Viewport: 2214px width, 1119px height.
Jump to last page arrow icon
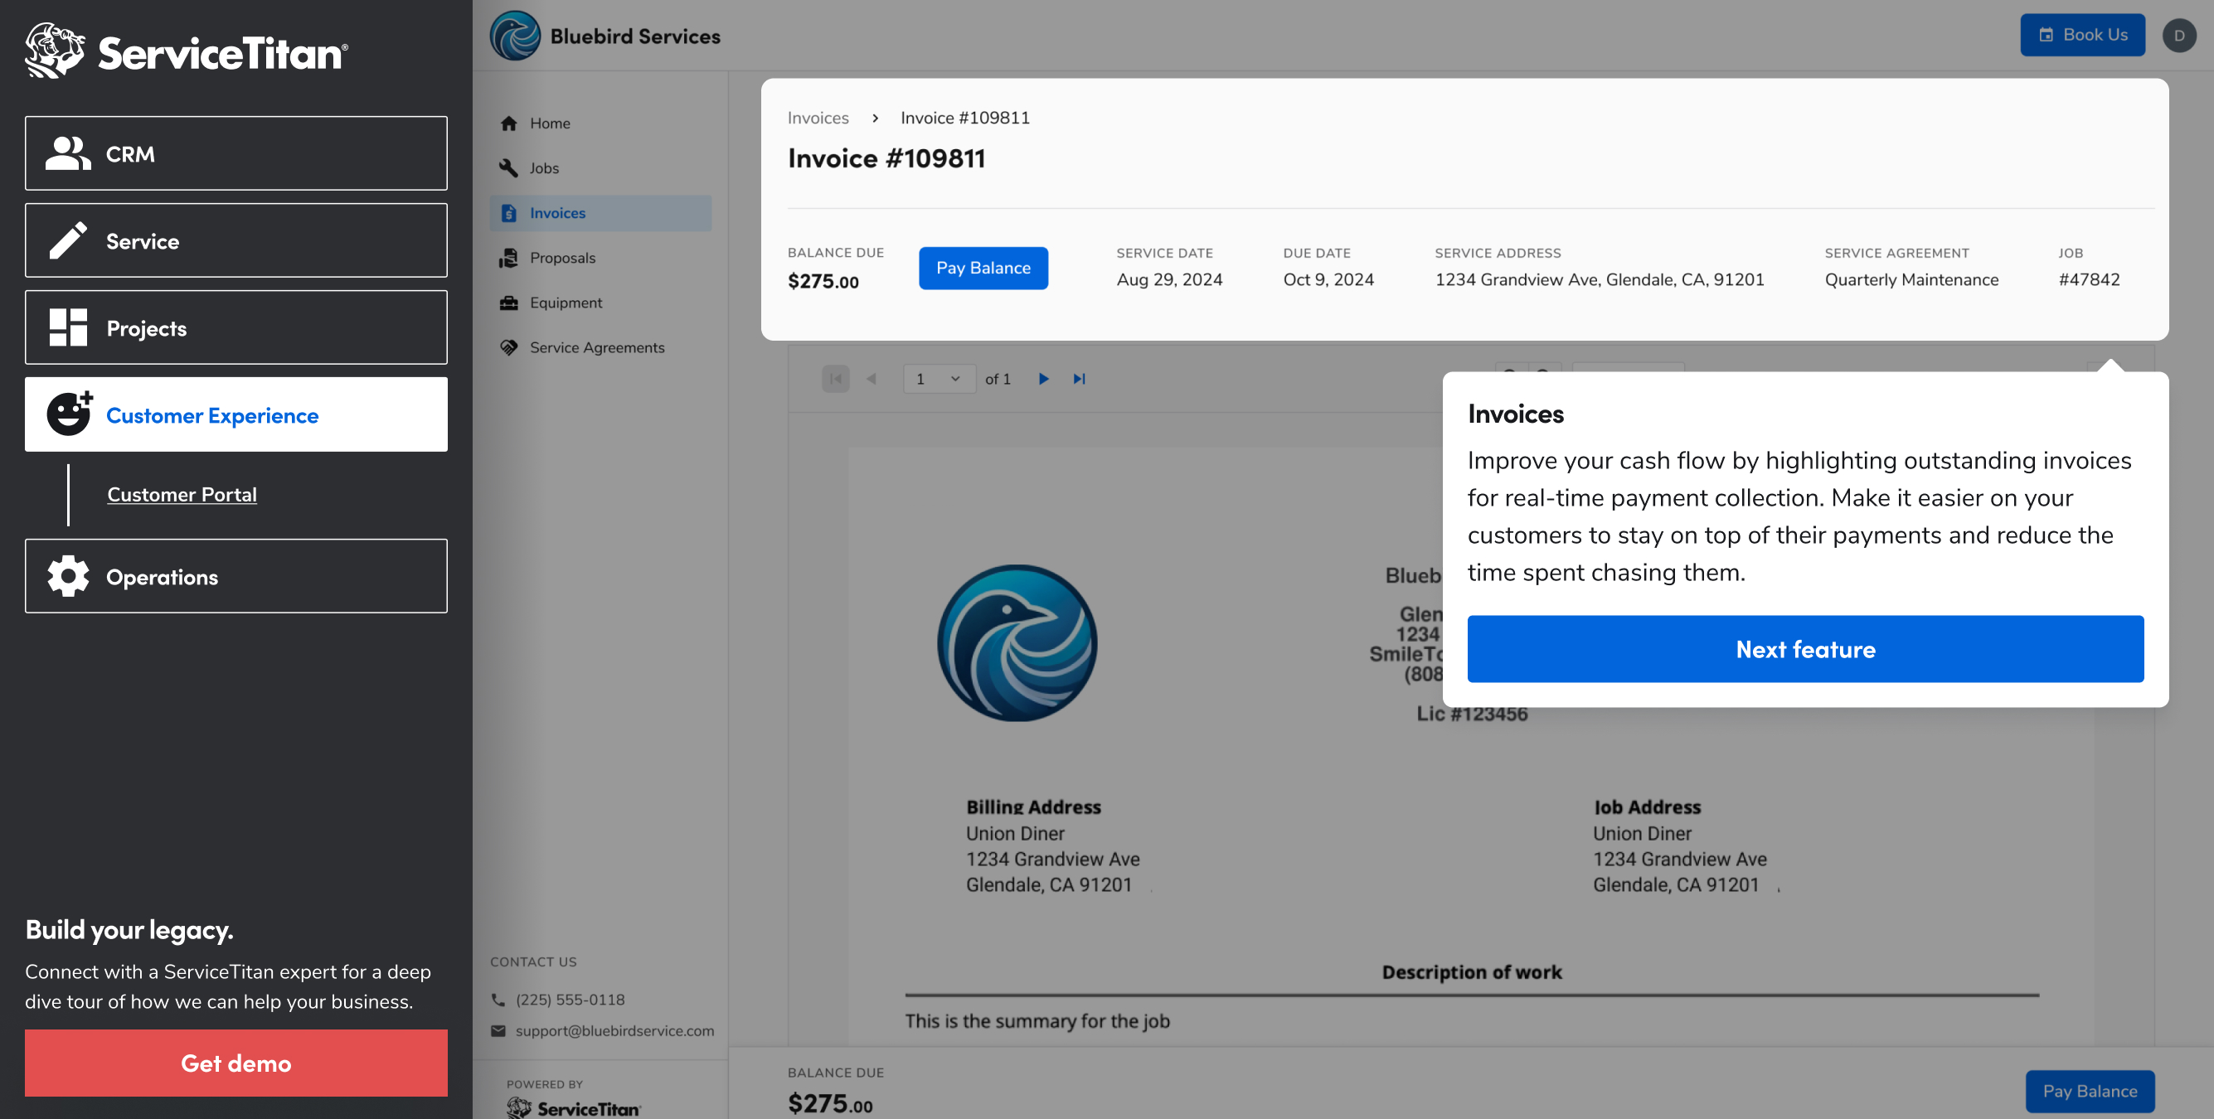(x=1080, y=379)
